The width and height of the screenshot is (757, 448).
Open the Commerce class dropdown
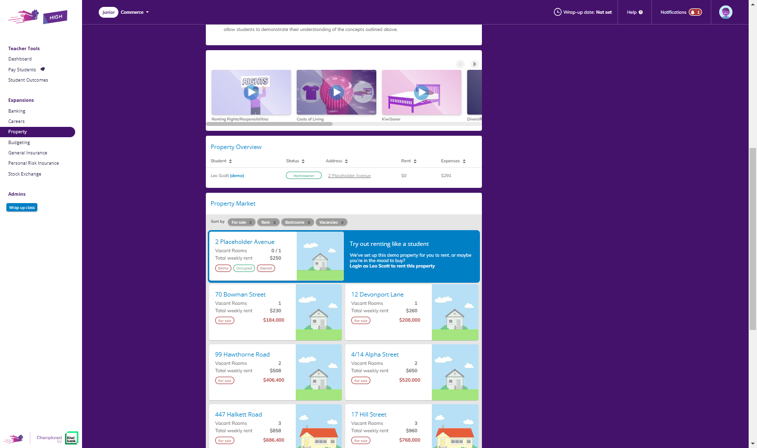click(135, 12)
